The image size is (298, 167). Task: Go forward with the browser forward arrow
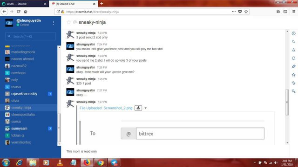(12, 12)
